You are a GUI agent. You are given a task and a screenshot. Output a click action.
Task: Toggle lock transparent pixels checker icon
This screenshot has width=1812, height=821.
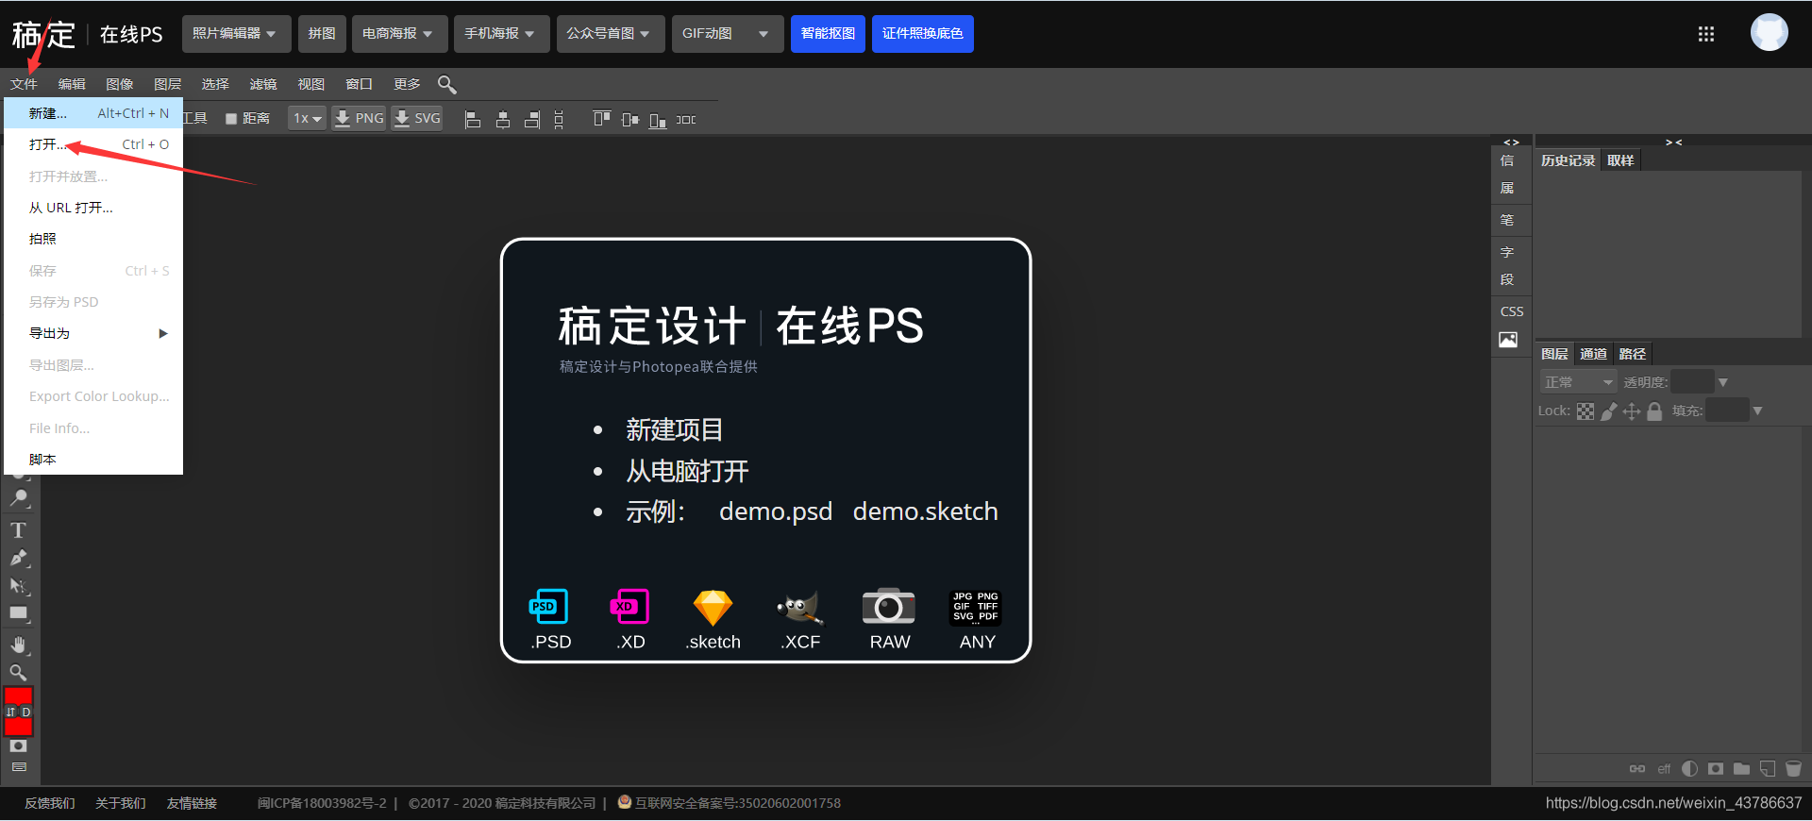coord(1585,411)
